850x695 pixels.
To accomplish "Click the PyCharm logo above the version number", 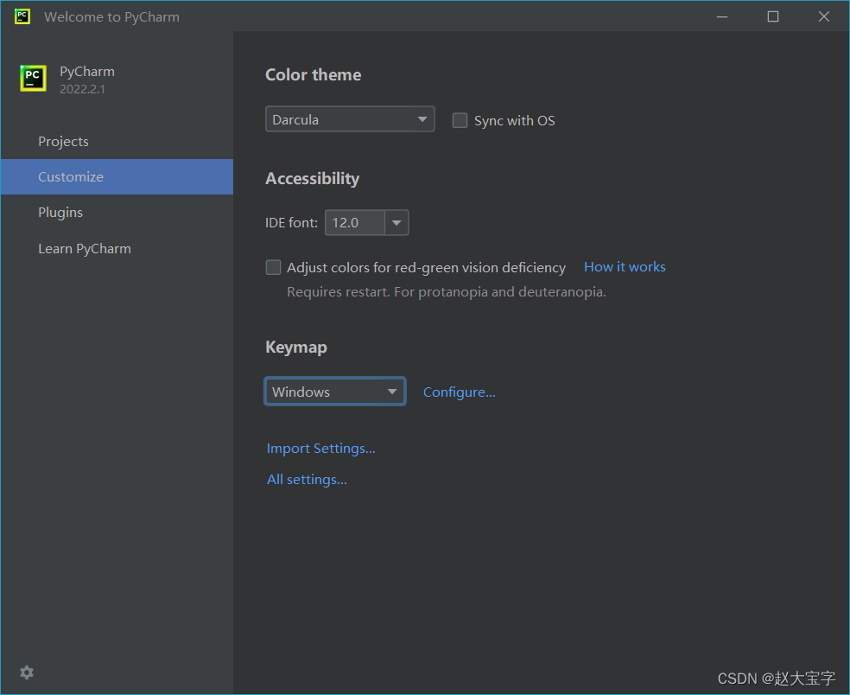I will click(32, 78).
